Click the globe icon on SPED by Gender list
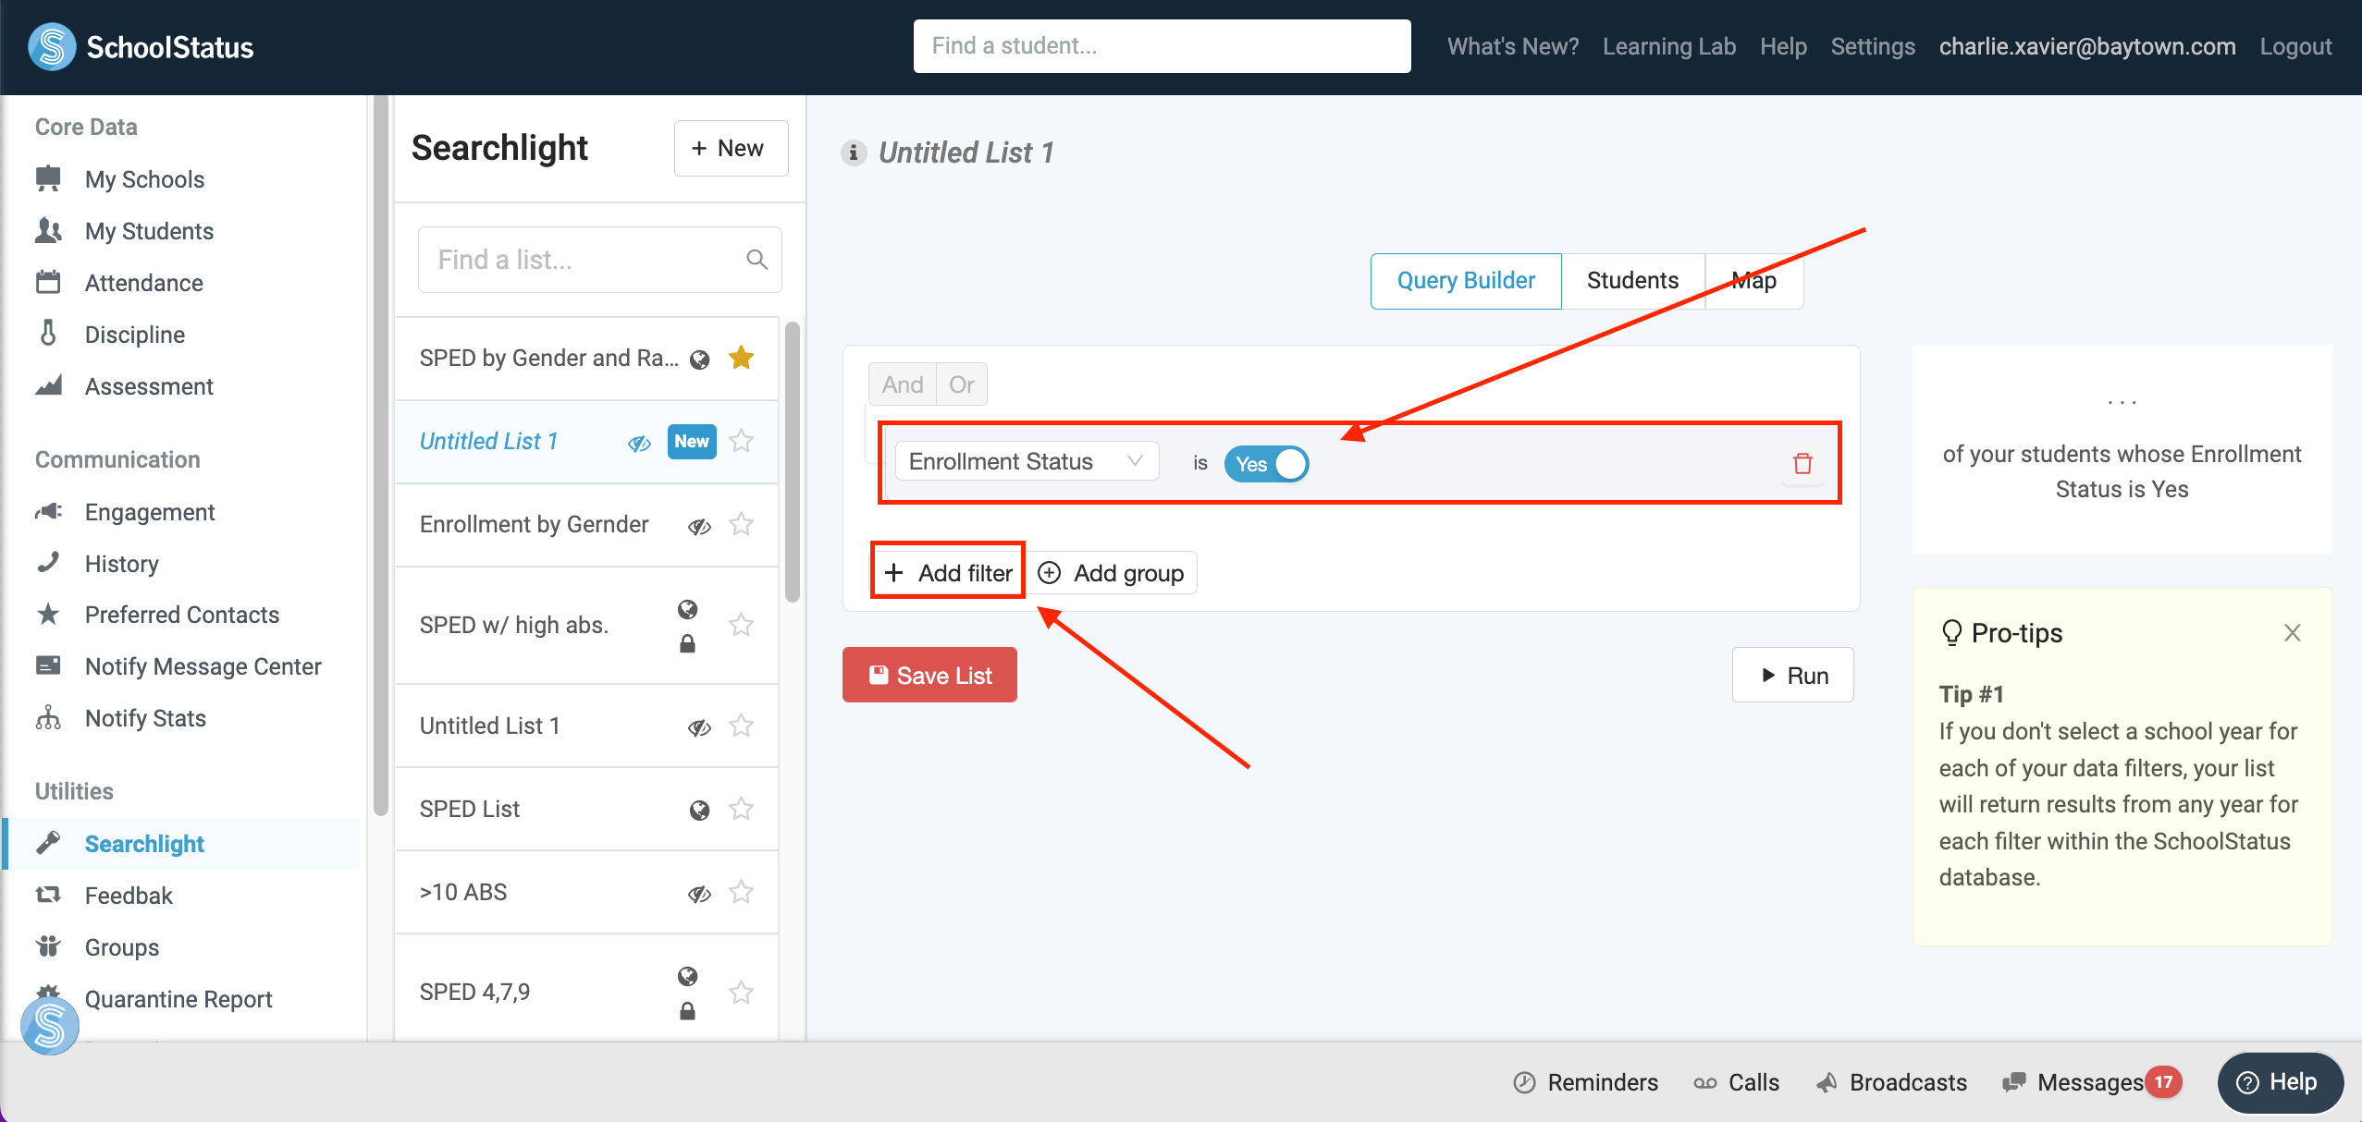 pos(699,359)
